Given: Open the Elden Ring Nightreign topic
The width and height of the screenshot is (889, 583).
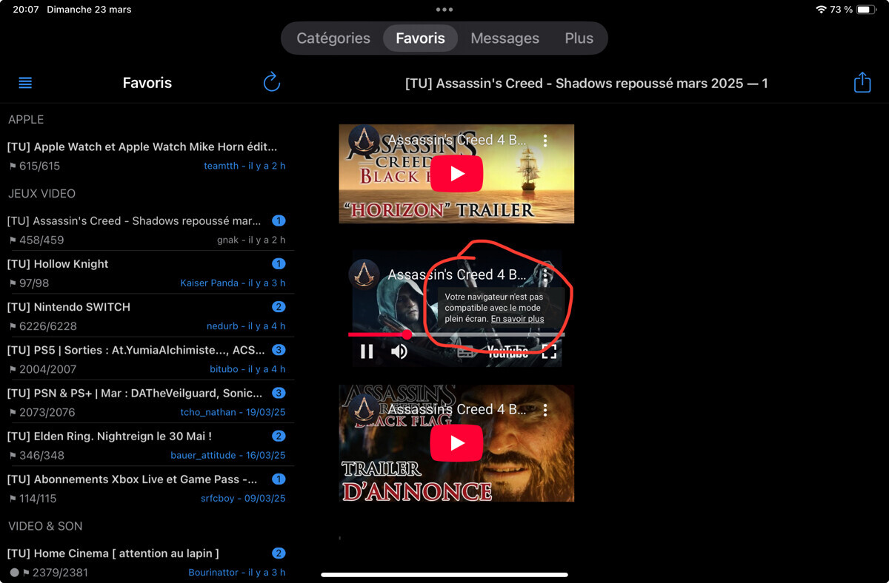Looking at the screenshot, I should 110,437.
